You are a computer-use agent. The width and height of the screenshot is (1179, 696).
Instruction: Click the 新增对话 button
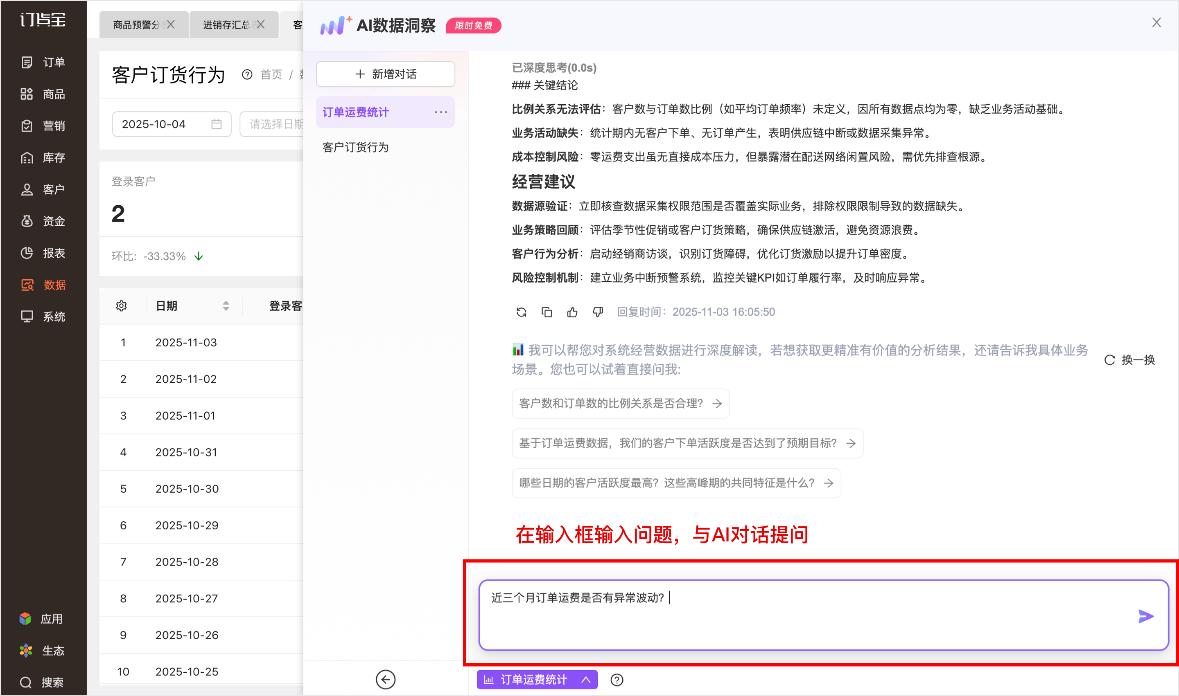tap(385, 74)
